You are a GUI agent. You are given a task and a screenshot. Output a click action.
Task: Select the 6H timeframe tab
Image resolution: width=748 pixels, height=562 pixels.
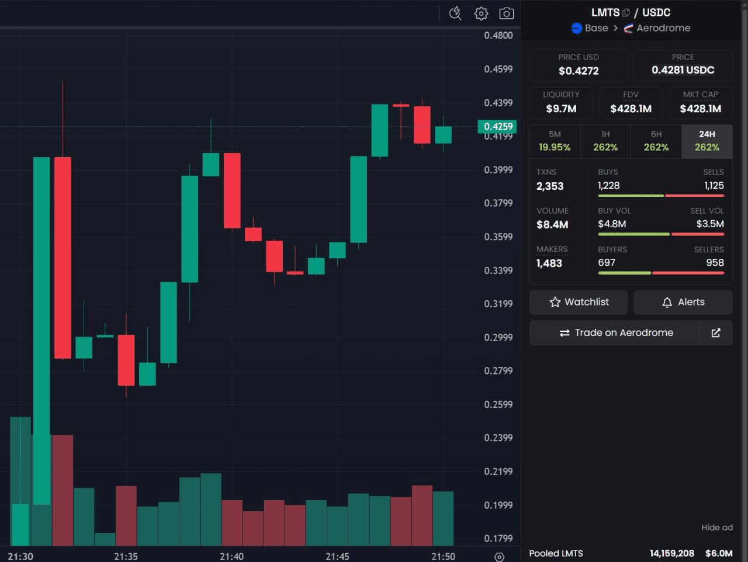[656, 141]
